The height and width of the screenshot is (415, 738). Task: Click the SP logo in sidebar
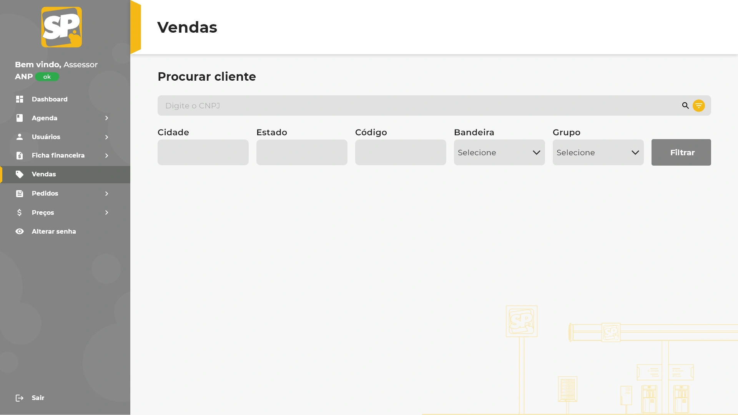point(61,27)
